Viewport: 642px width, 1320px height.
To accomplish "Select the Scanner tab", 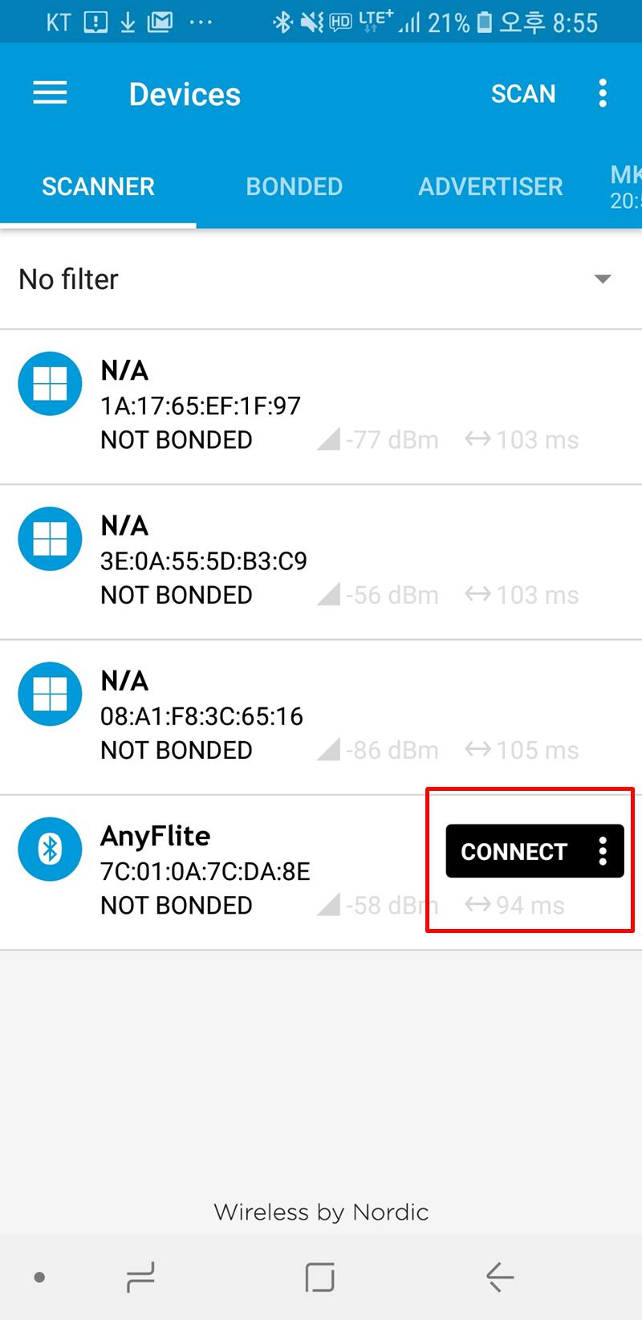I will 98,186.
